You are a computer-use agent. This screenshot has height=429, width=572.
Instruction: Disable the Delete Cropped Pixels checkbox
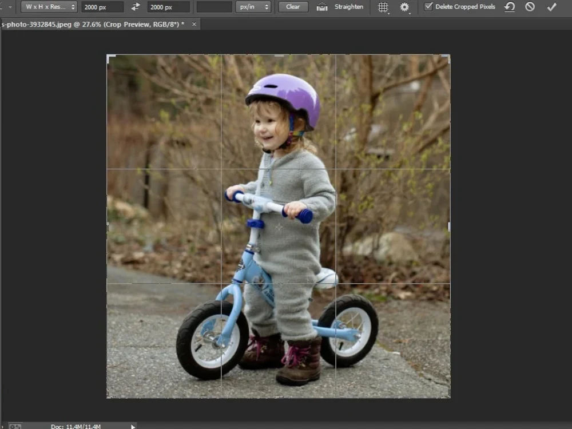tap(428, 6)
